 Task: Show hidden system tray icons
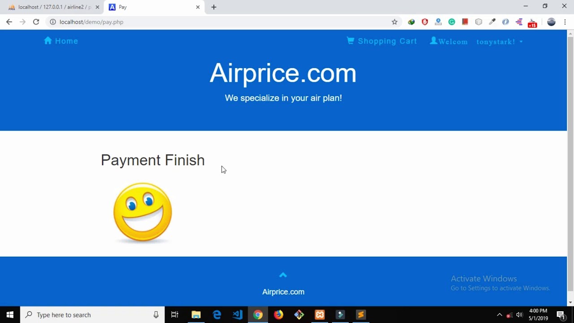pos(500,314)
